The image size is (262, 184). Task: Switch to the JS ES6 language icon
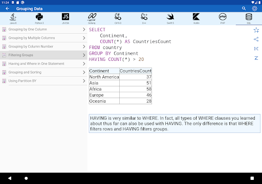(65, 17)
